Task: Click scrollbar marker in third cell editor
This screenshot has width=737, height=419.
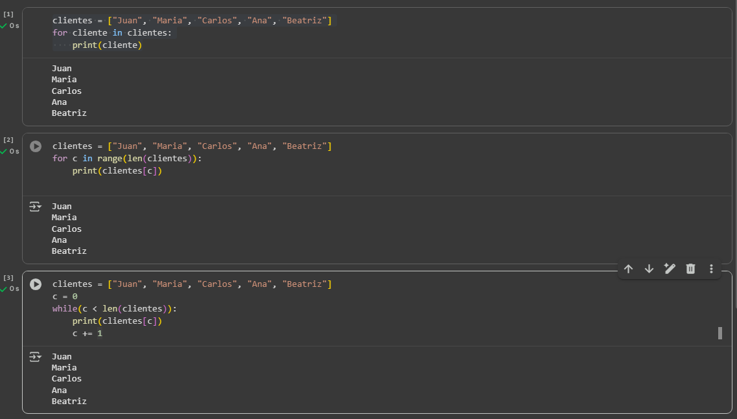Action: click(719, 333)
